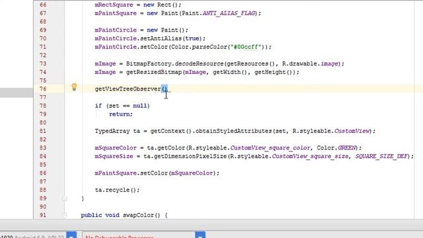This screenshot has height=238, width=423.
Task: Click 'mPaintCircle' on line 69
Action: click(116, 30)
